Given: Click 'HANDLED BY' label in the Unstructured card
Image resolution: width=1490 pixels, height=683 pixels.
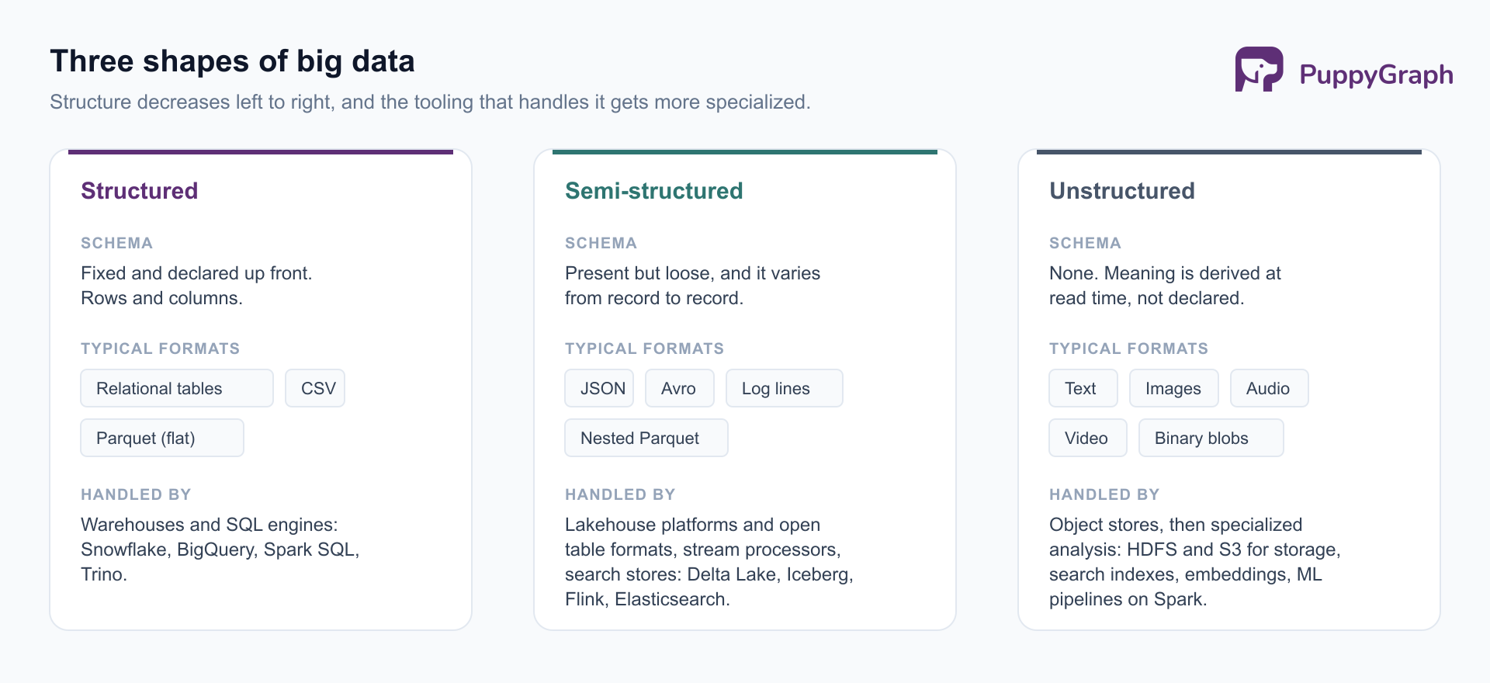Looking at the screenshot, I should coord(1105,494).
